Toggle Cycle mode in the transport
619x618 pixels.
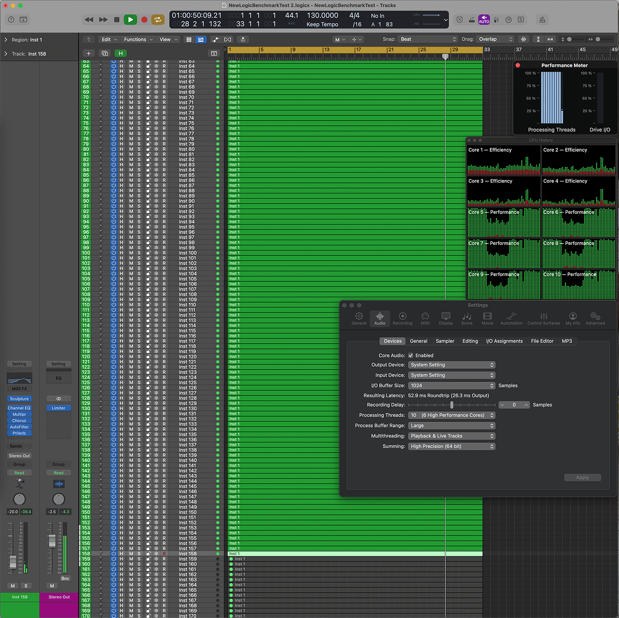tap(158, 19)
